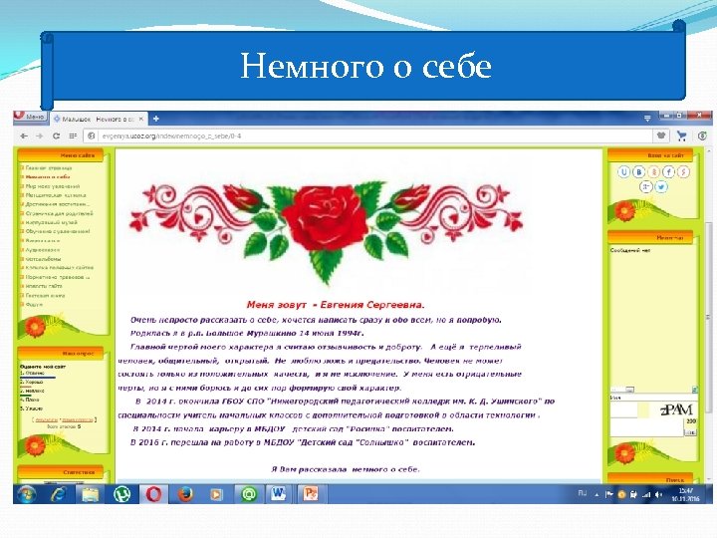This screenshot has height=538, width=717.
Task: Open Методическая копилка menu link
Action: (x=56, y=195)
